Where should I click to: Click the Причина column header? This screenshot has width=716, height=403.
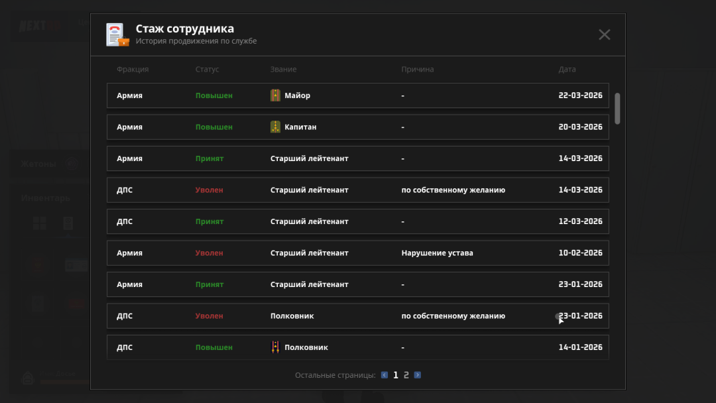pos(418,69)
